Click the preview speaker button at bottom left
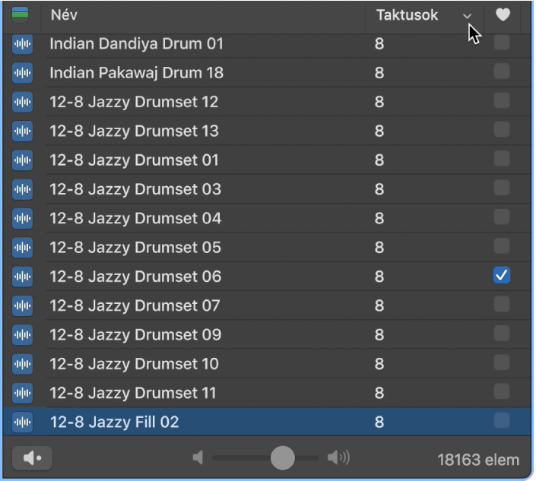The image size is (536, 481). point(32,458)
